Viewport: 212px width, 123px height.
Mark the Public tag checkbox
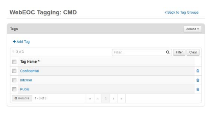(x=14, y=89)
